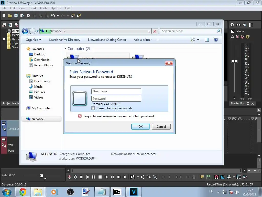
Task: Undo the last action in VEGAS
Action: (x=53, y=16)
